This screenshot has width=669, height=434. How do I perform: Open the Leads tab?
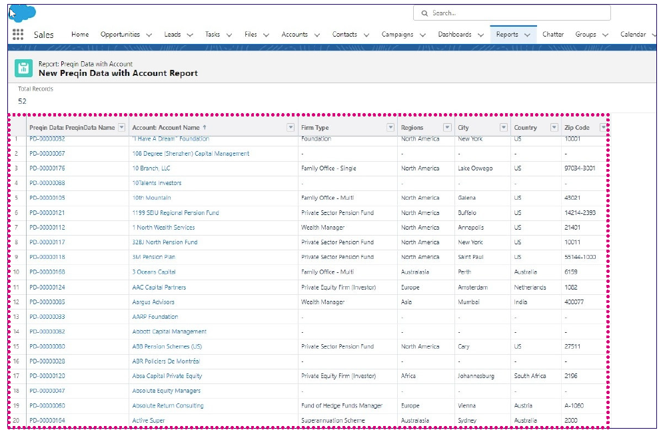point(173,35)
